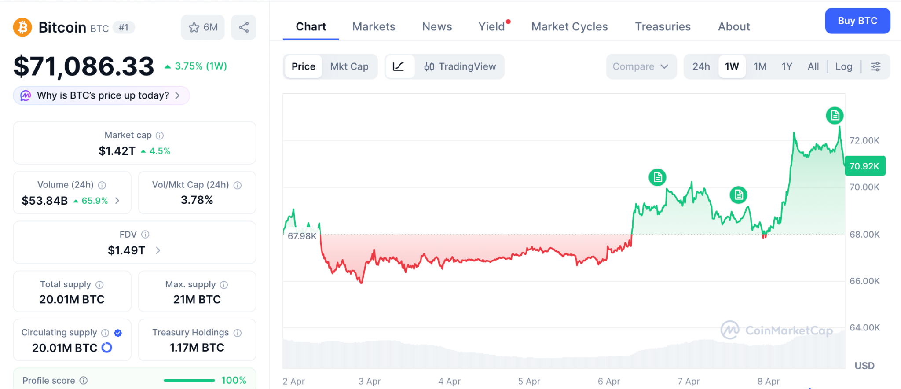The height and width of the screenshot is (389, 901).
Task: Click the Treasury Holdings info icon
Action: tap(238, 333)
